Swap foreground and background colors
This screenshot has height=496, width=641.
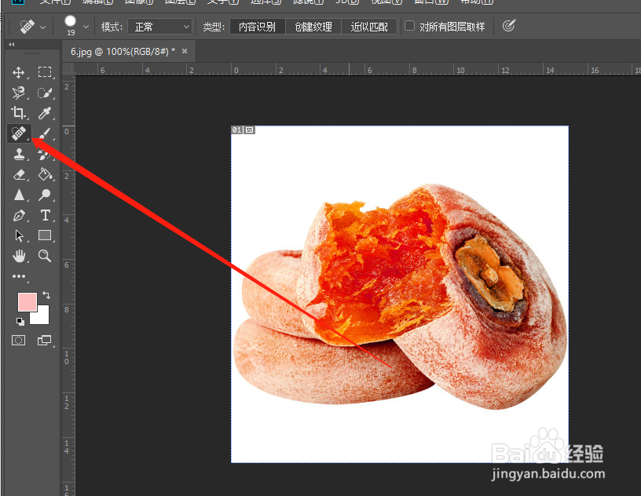point(46,294)
